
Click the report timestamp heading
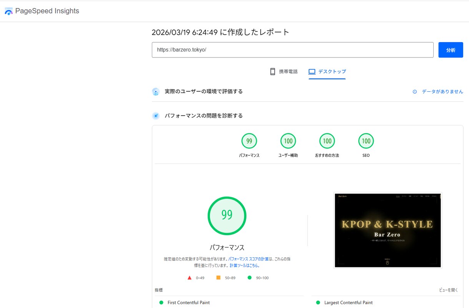tap(221, 32)
